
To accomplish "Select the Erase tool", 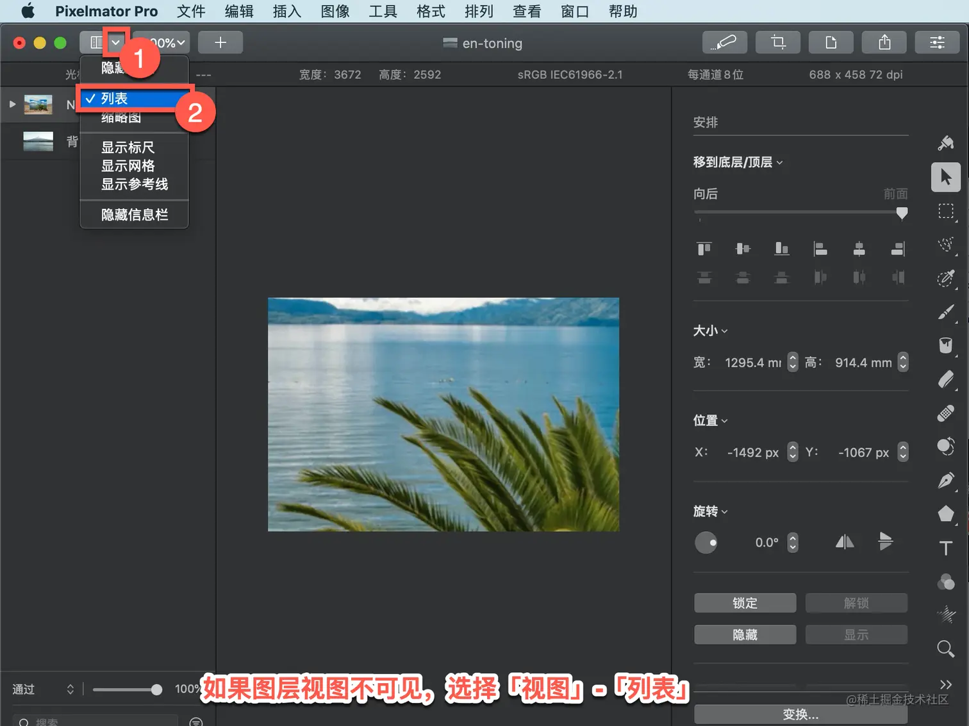I will pos(946,379).
